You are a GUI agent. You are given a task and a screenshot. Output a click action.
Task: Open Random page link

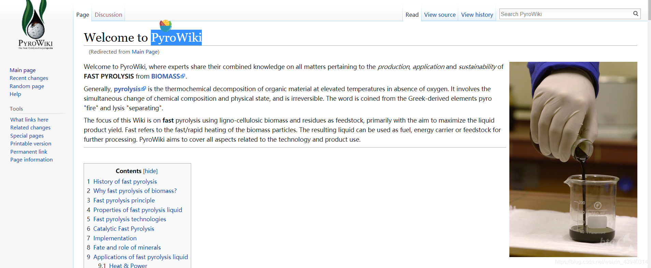click(x=27, y=86)
